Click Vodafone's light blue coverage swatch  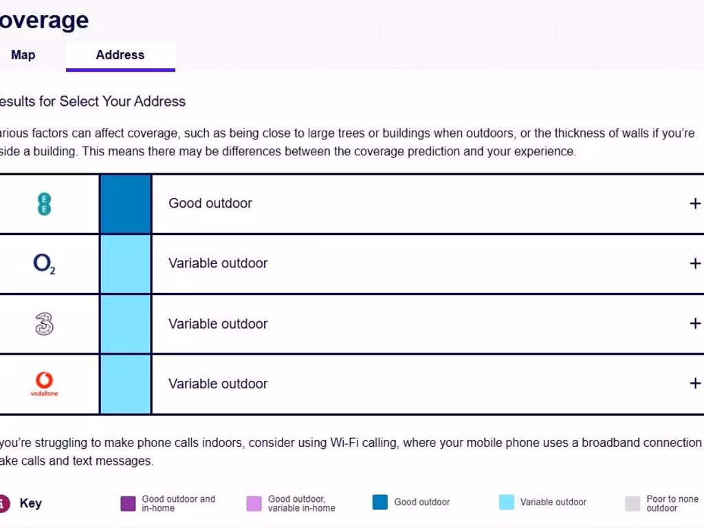tap(125, 384)
